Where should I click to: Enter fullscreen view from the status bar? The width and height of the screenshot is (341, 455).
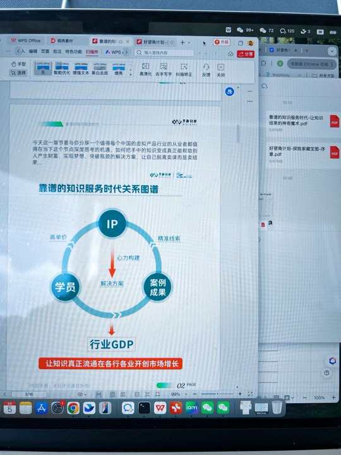coord(250,394)
